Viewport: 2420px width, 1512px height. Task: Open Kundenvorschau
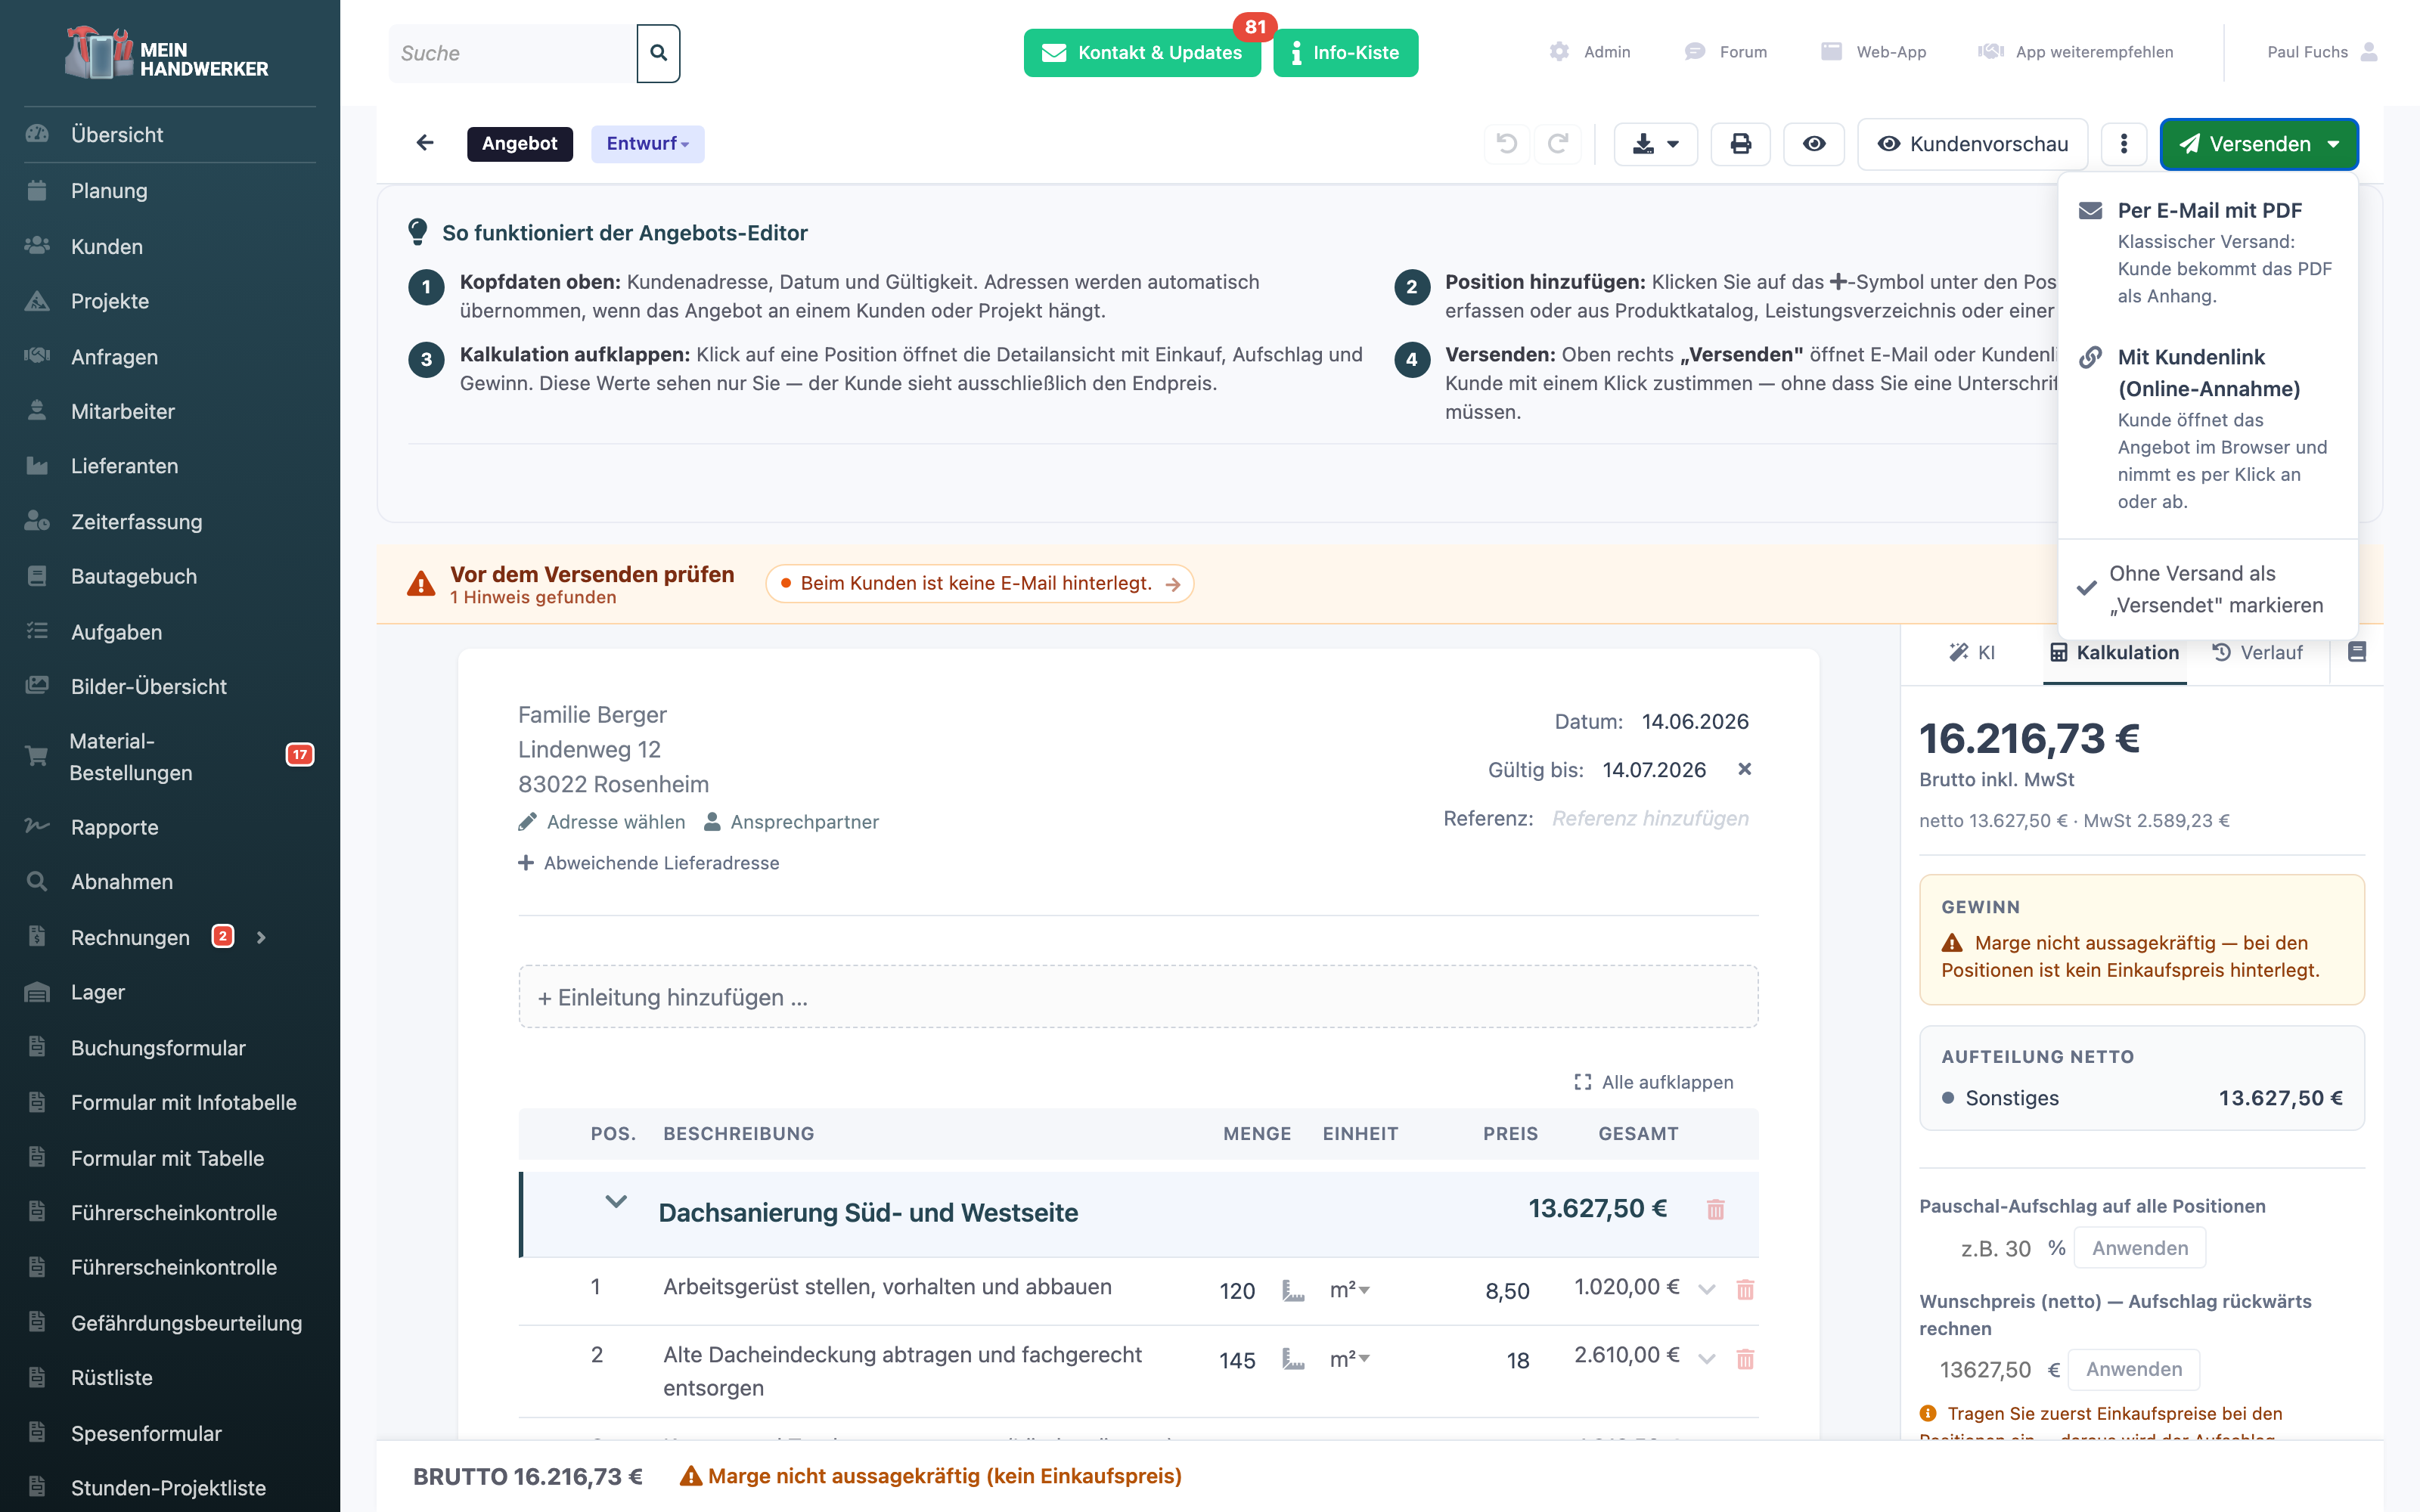click(x=1972, y=144)
